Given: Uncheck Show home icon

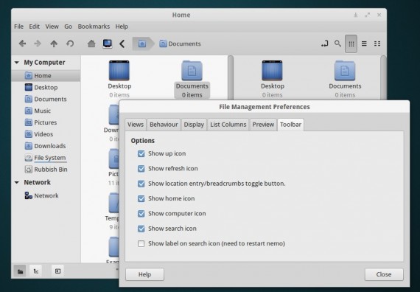Looking at the screenshot, I should [141, 198].
